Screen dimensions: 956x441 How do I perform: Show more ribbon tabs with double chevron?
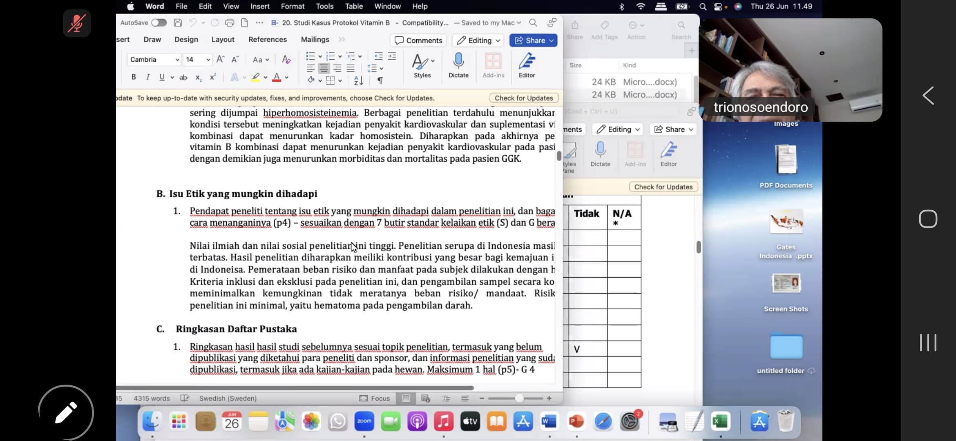[342, 39]
